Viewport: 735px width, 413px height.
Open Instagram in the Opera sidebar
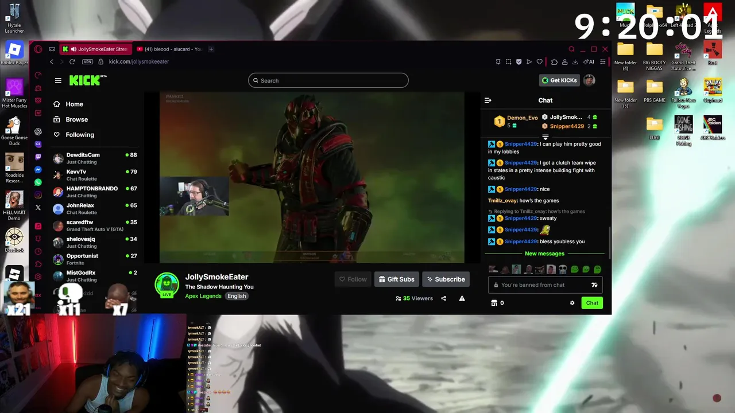pos(38,195)
